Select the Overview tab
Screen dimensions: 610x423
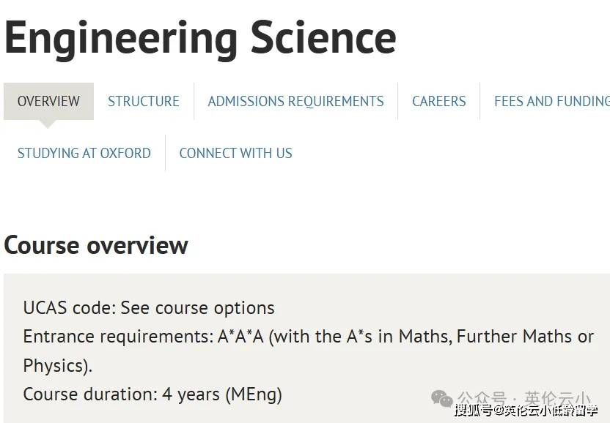(48, 102)
